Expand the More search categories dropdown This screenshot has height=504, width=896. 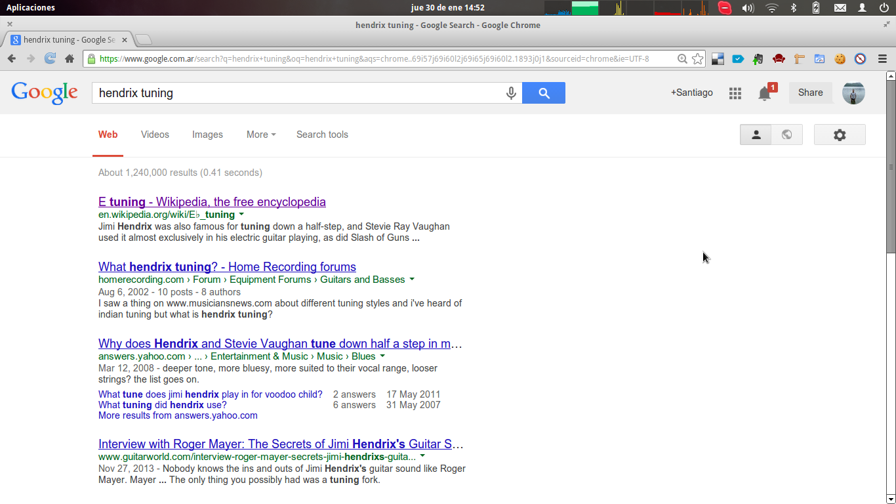coord(261,135)
